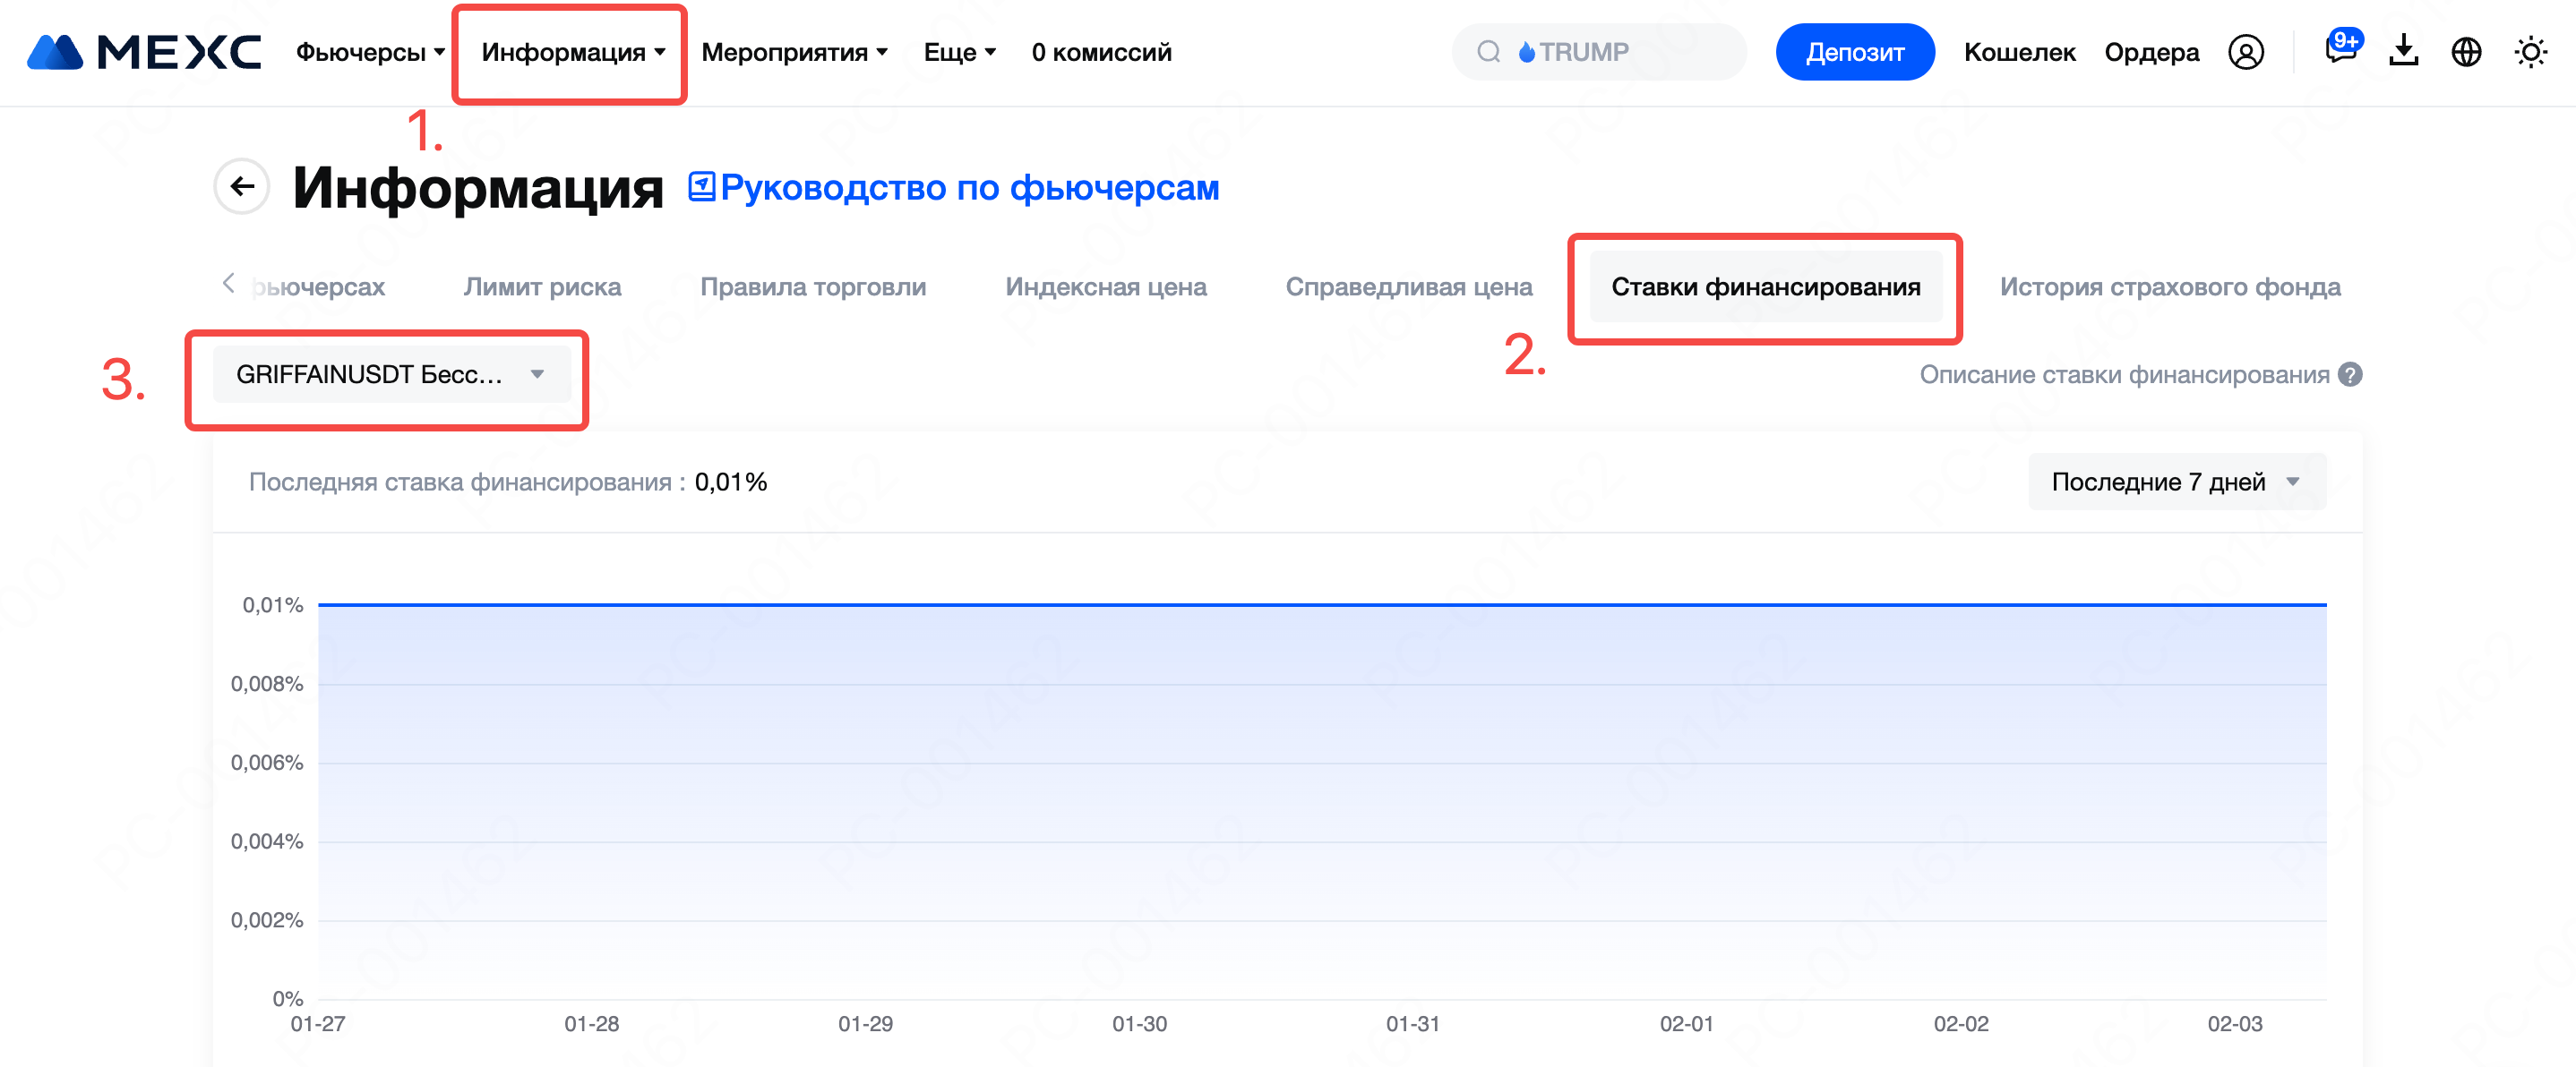Image resolution: width=2576 pixels, height=1067 pixels.
Task: Open the Еще menu
Action: 958,52
